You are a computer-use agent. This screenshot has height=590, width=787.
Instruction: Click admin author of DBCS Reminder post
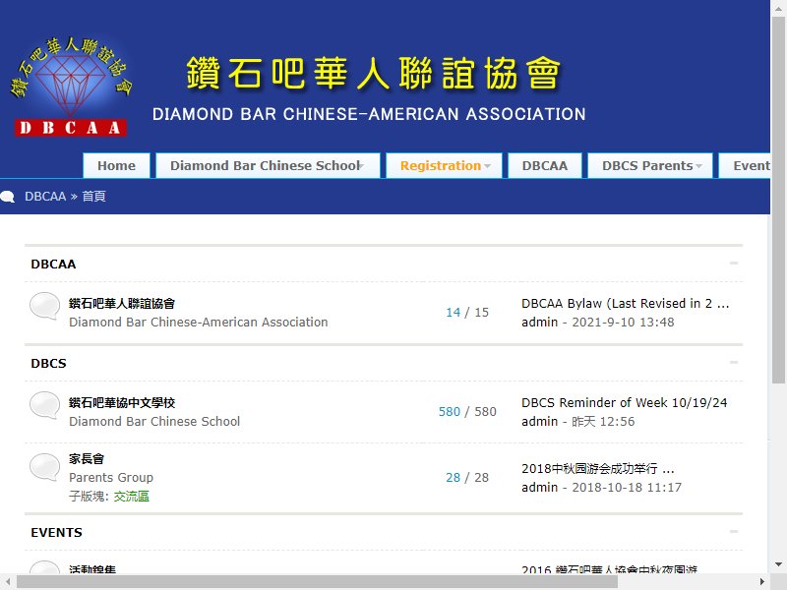point(539,422)
